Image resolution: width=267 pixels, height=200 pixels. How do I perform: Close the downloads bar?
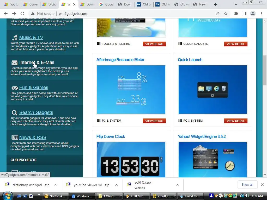coord(262,185)
